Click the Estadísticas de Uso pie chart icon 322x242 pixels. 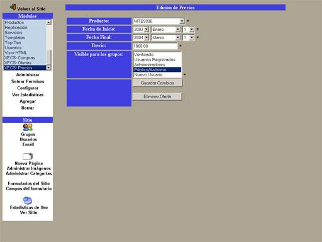[x=28, y=200]
